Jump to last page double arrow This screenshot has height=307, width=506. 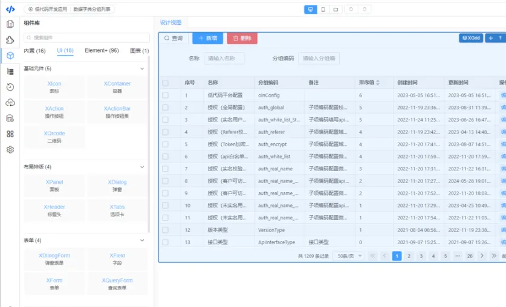point(494,256)
